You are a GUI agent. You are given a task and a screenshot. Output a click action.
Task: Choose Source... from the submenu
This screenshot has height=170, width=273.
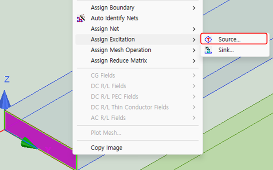point(229,39)
